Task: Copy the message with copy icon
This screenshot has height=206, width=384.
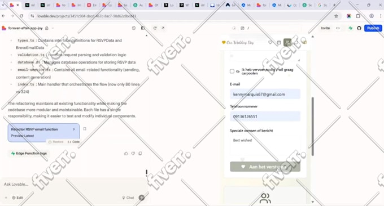Action: point(140,154)
